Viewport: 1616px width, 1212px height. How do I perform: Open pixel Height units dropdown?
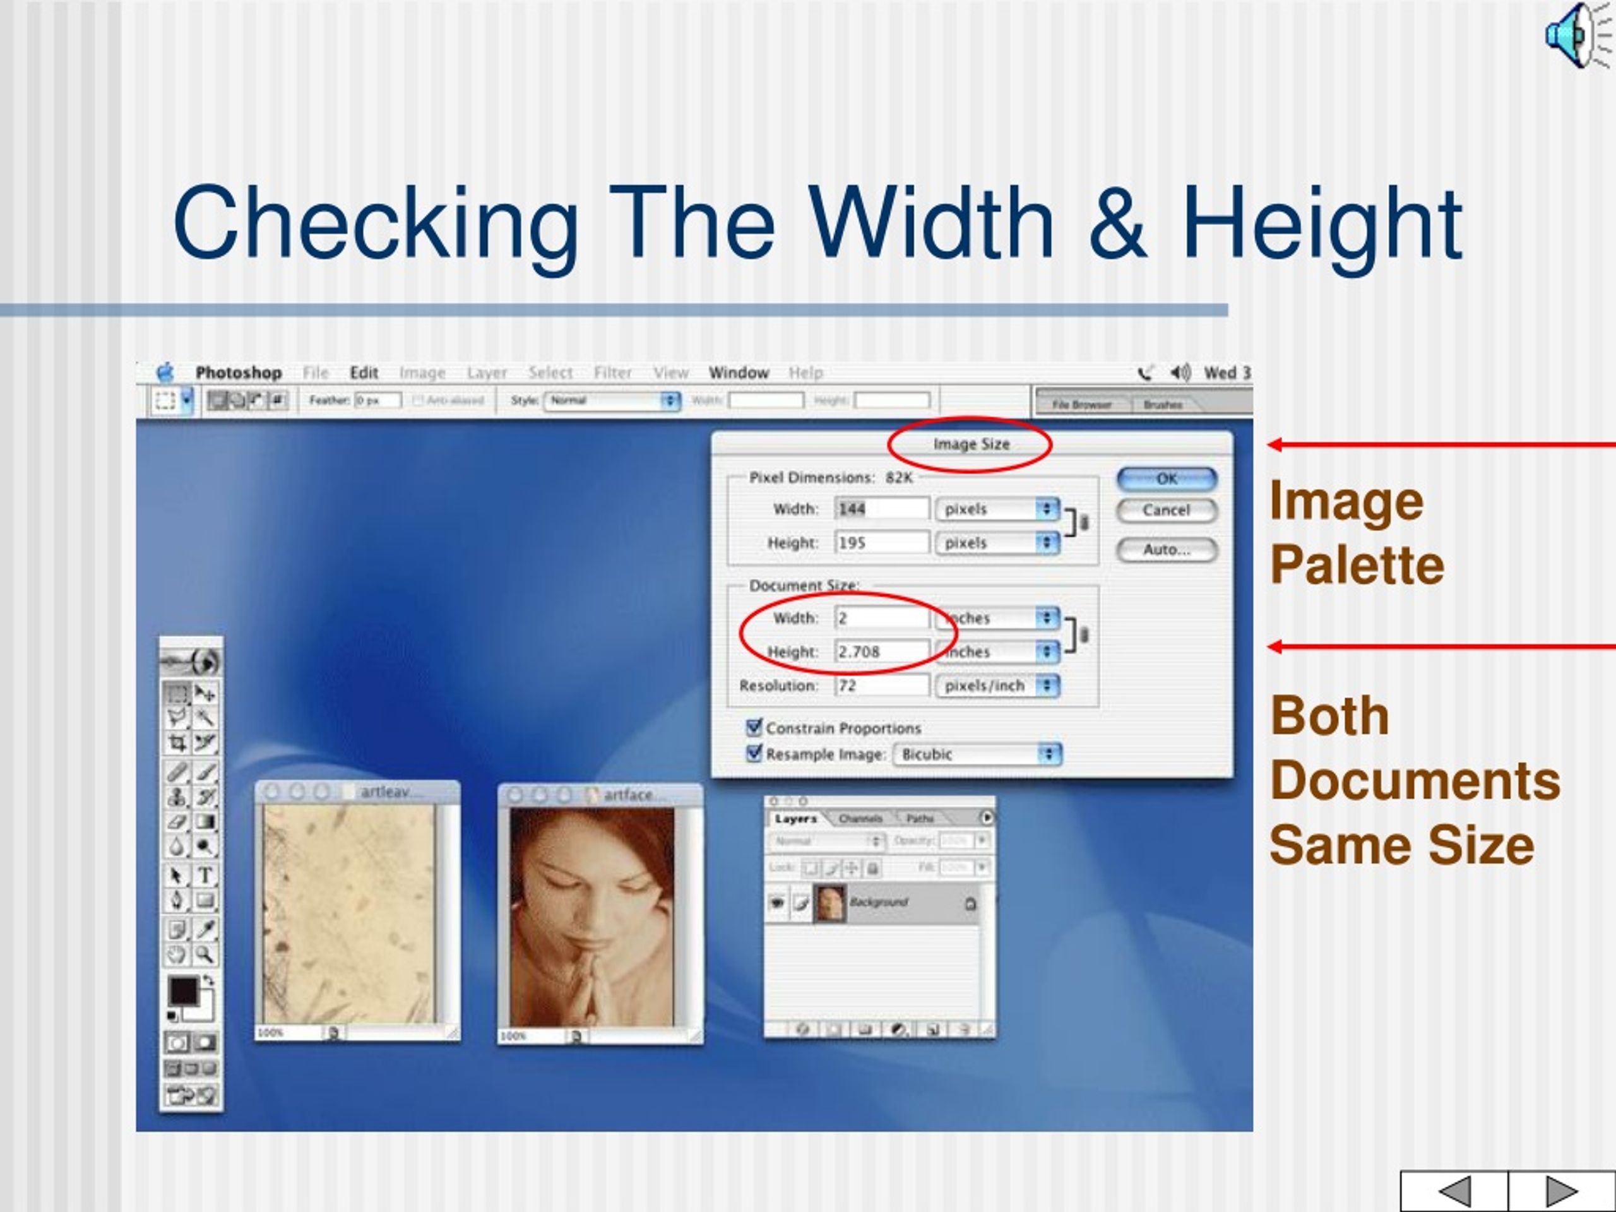[997, 543]
